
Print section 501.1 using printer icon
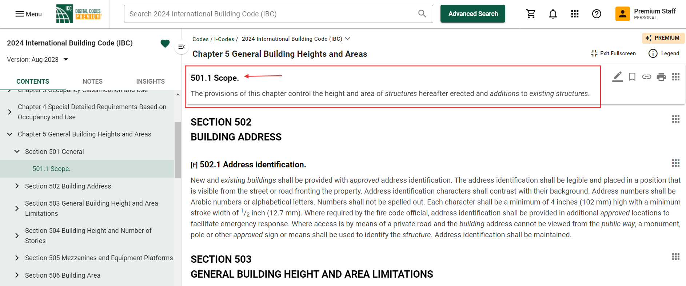pos(661,77)
